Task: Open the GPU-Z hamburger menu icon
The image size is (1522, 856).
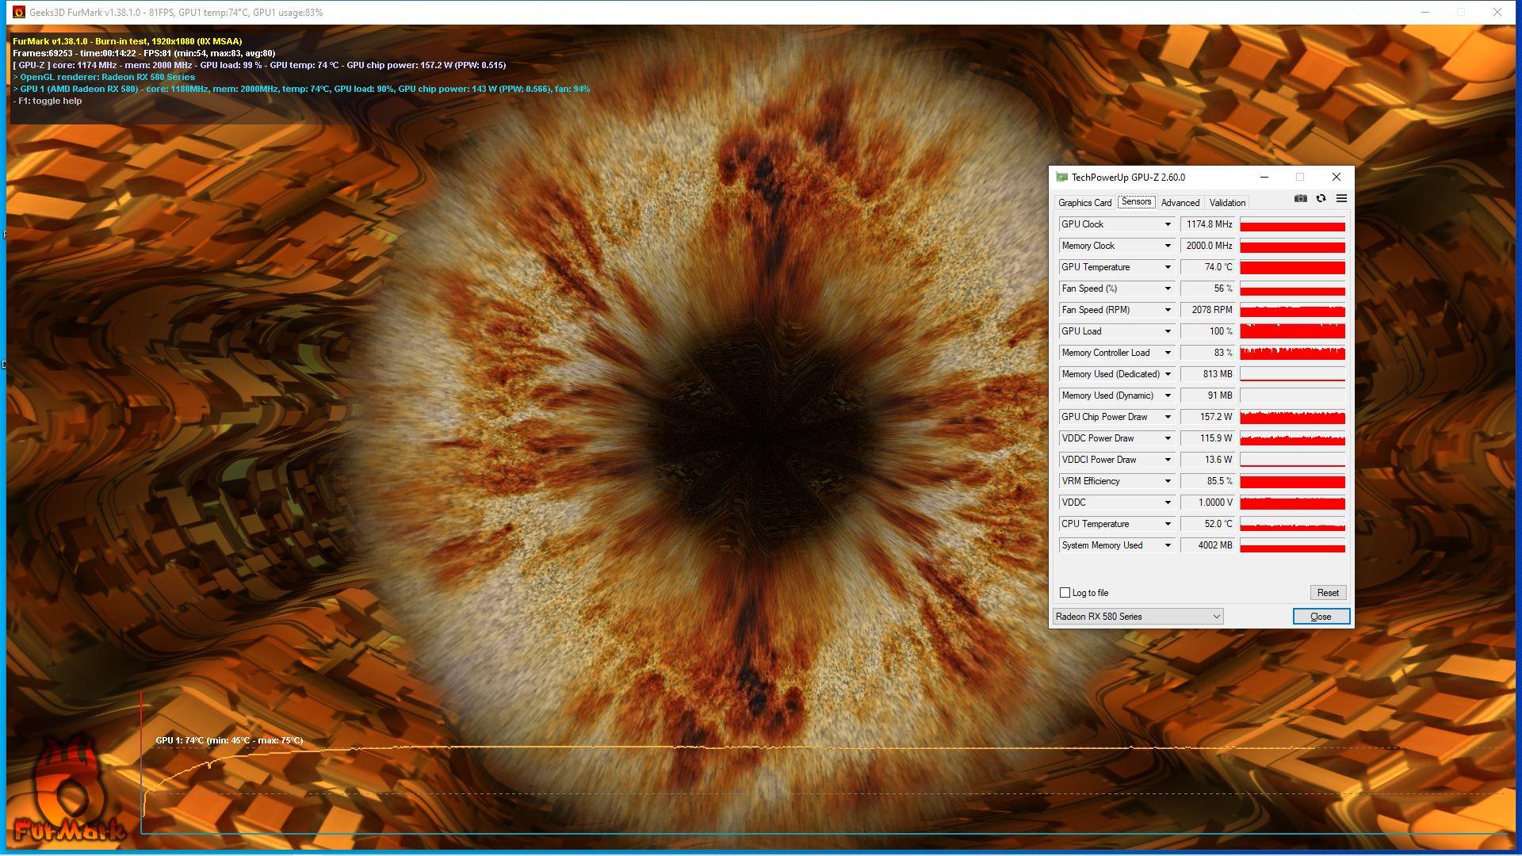Action: [1341, 199]
